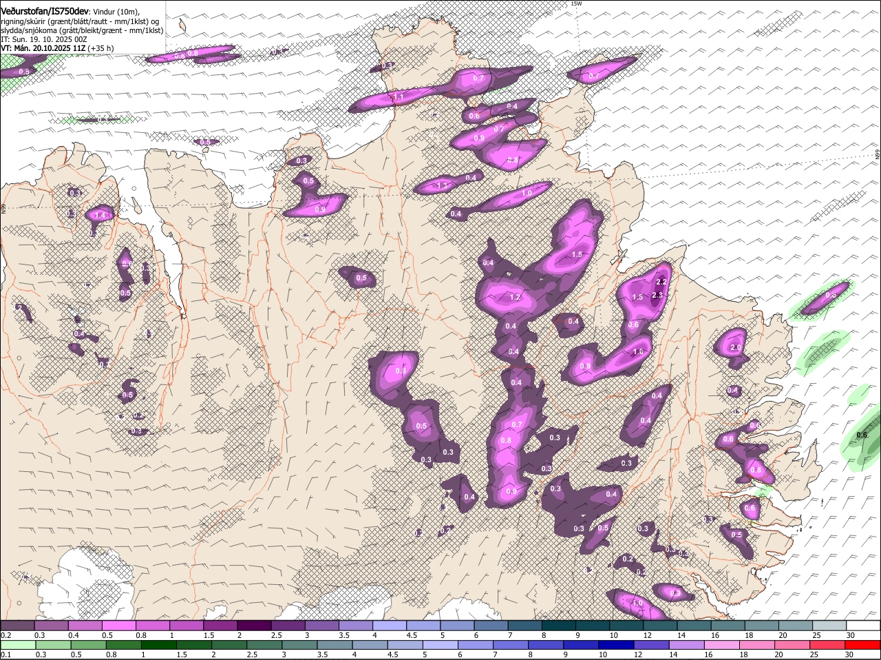Pick lower legend swatch between 25 and 30
The image size is (881, 660).
pyautogui.click(x=828, y=645)
